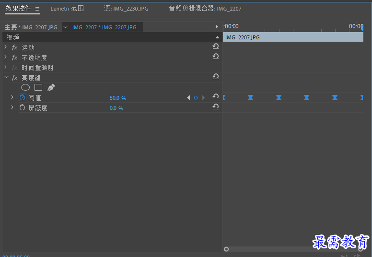Viewport: 372px width, 257px height.
Task: Open the clip selector dropdown arrow
Action: pos(66,27)
